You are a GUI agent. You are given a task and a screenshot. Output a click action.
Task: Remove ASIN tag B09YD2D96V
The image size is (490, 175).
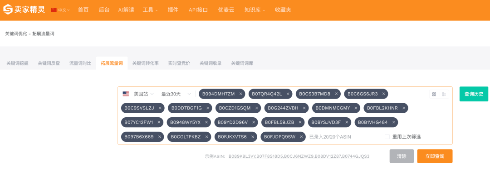(254, 122)
